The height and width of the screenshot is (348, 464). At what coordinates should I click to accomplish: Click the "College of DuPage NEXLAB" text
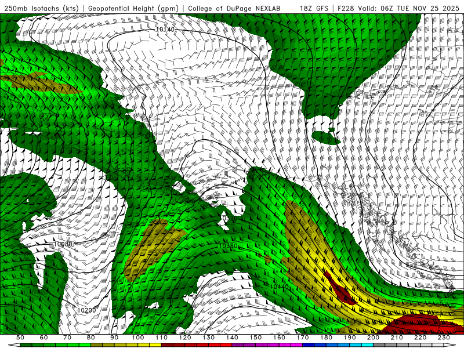tap(234, 8)
